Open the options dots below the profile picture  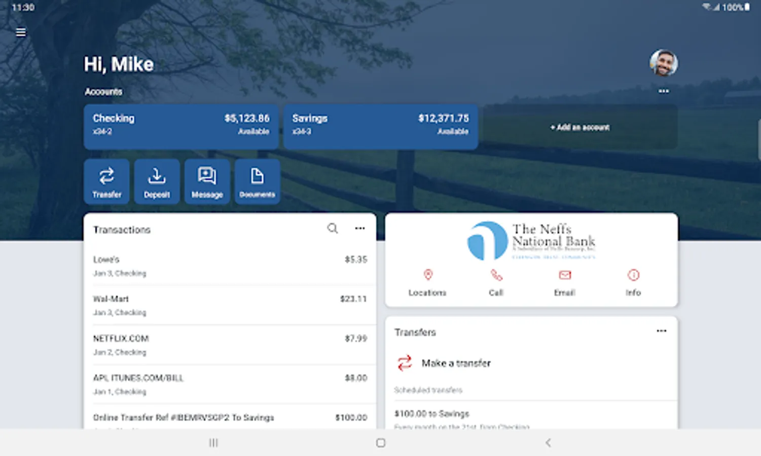pos(664,91)
